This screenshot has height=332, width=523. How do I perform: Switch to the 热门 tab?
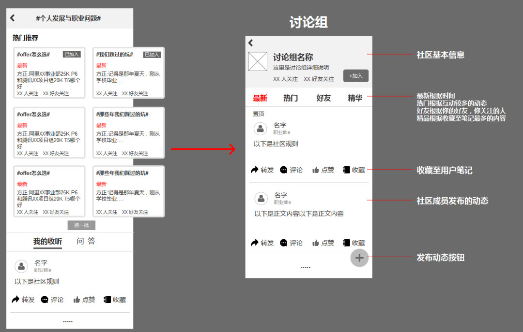291,98
